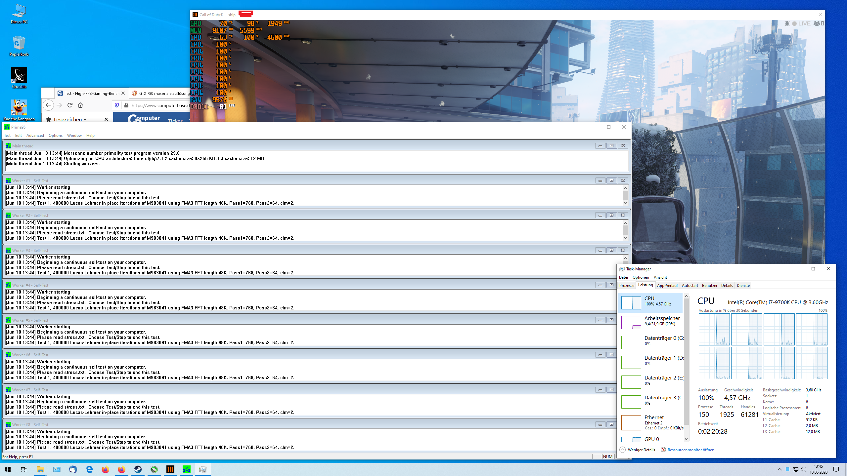Open the Ressourcenmonitor öffnen link
The width and height of the screenshot is (847, 476).
691,450
